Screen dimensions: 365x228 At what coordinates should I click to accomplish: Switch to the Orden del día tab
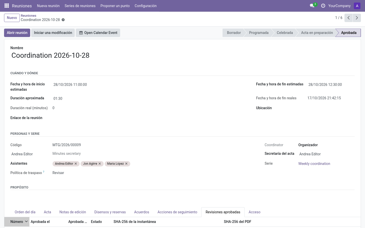(25, 212)
